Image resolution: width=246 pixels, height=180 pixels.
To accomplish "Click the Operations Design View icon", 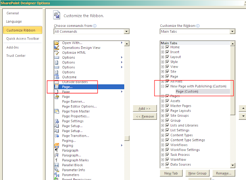I will tap(57, 48).
